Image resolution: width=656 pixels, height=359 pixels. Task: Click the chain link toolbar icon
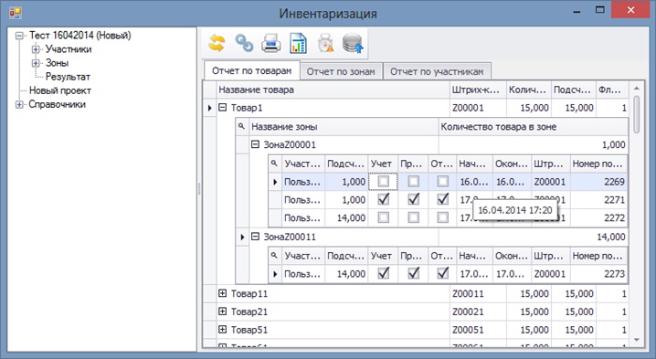(244, 43)
